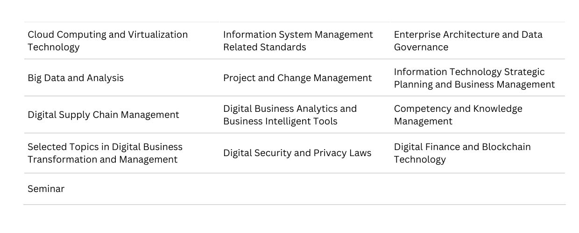Image resolution: width=579 pixels, height=233 pixels.
Task: Click the word Technology under Cloud Computing
Action: pyautogui.click(x=54, y=47)
